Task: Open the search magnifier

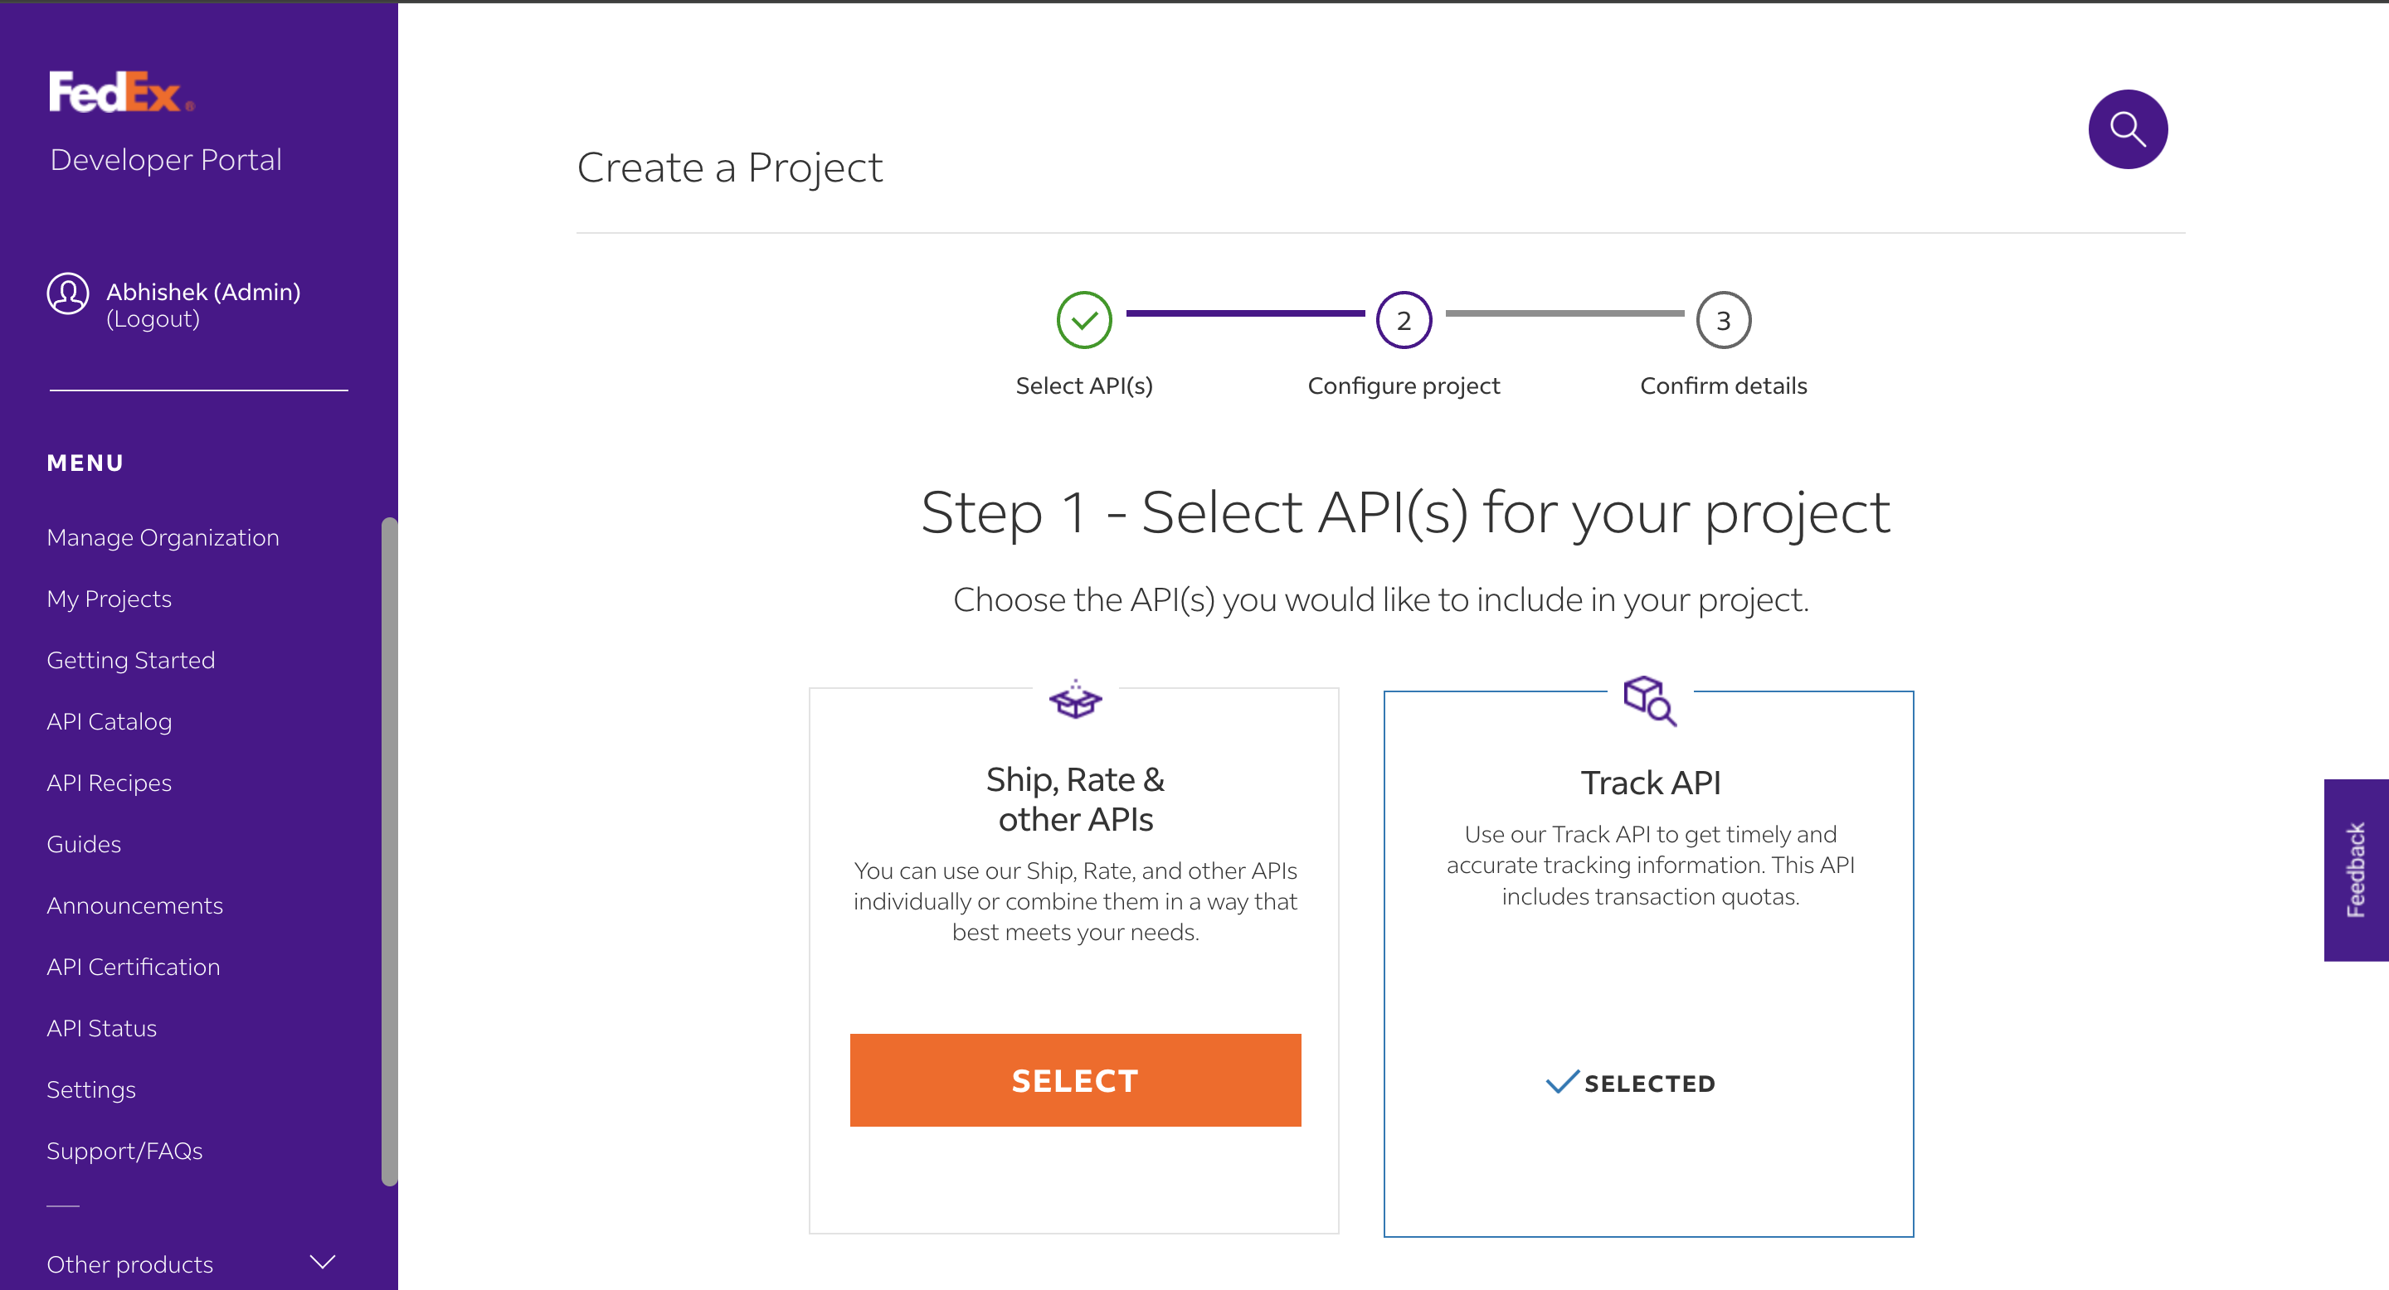Action: [x=2128, y=129]
